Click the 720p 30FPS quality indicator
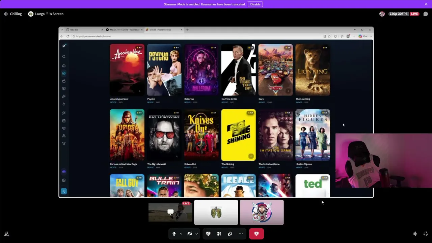 pos(398,14)
